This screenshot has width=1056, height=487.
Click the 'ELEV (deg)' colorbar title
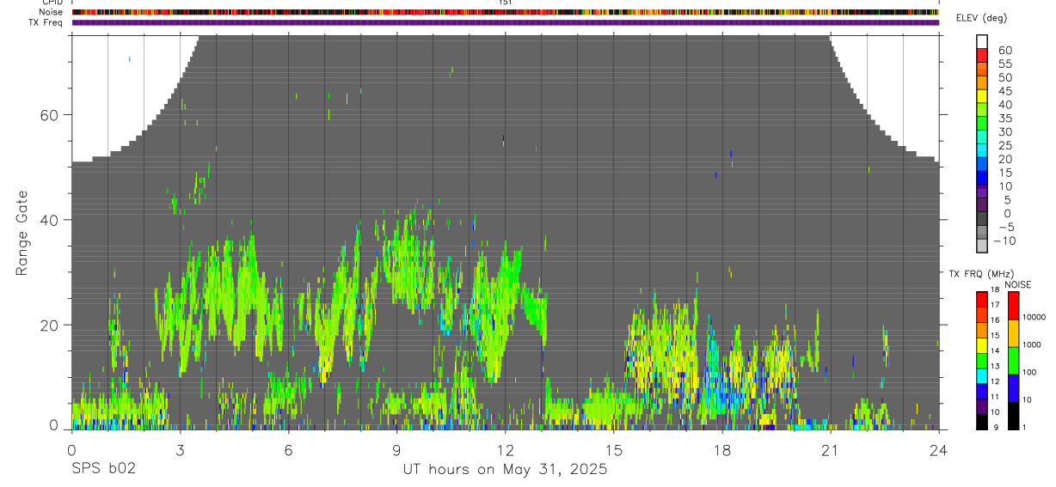coord(982,18)
